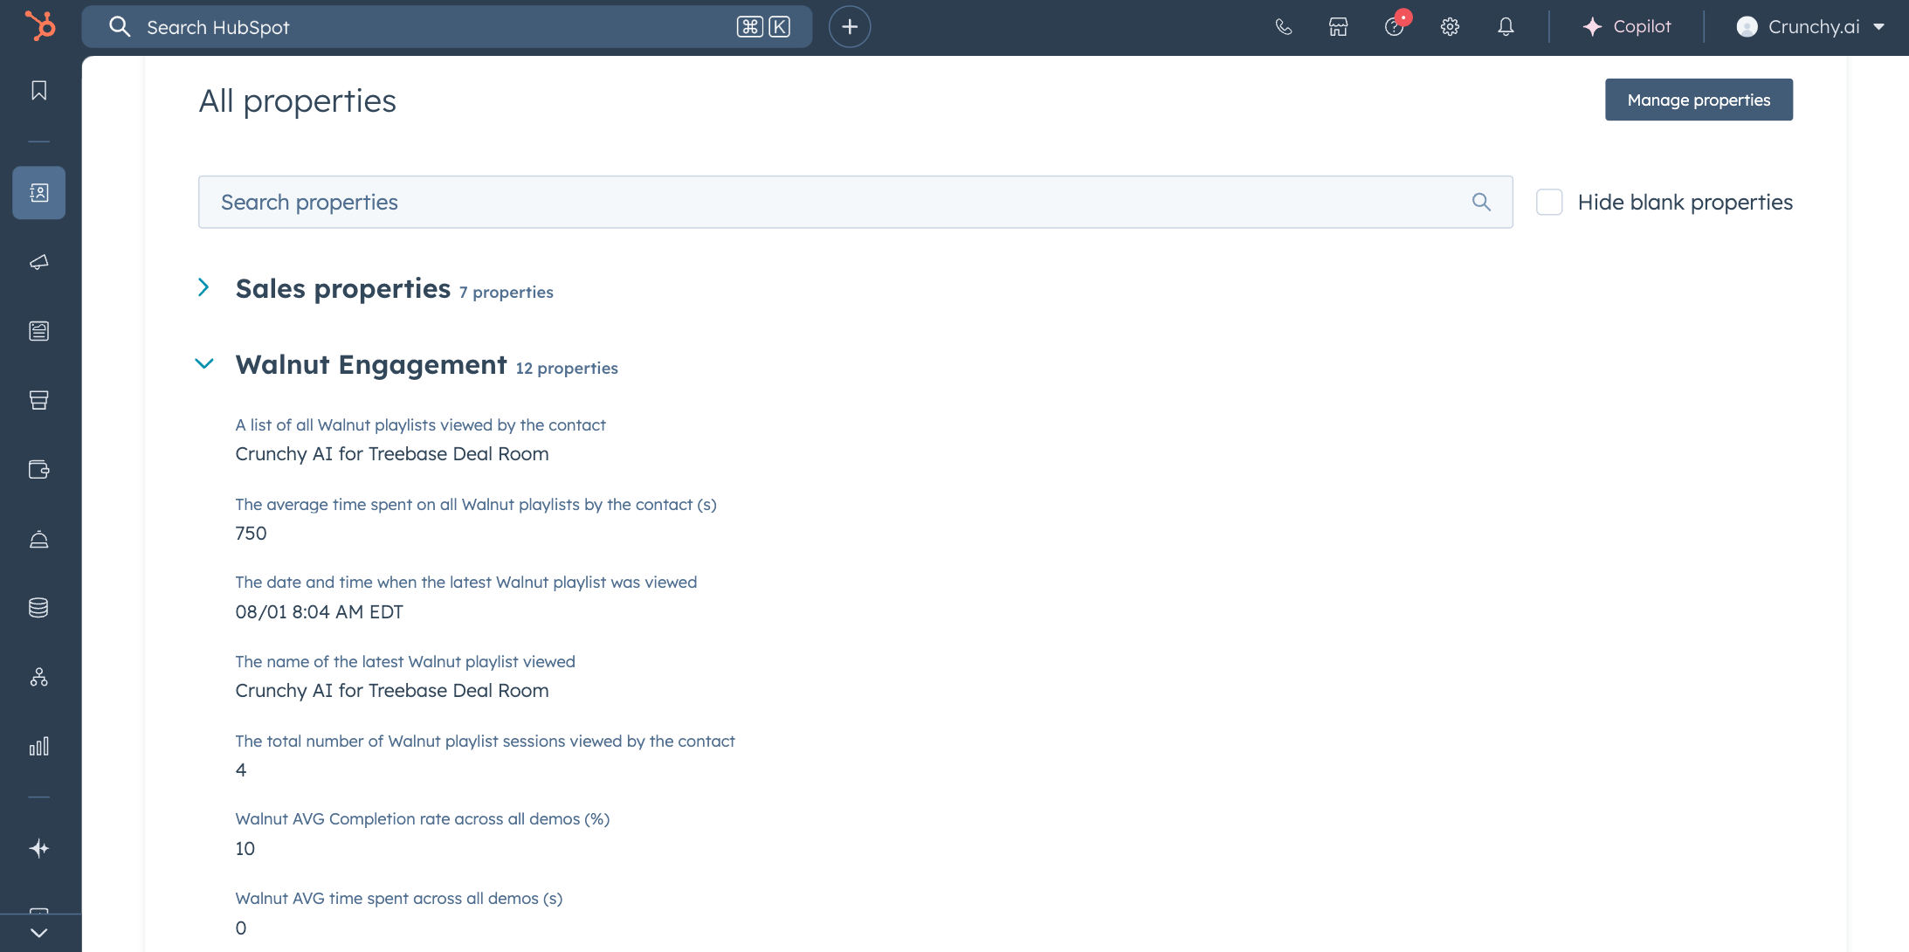1909x952 pixels.
Task: Open the Reporting bar chart icon
Action: click(38, 747)
